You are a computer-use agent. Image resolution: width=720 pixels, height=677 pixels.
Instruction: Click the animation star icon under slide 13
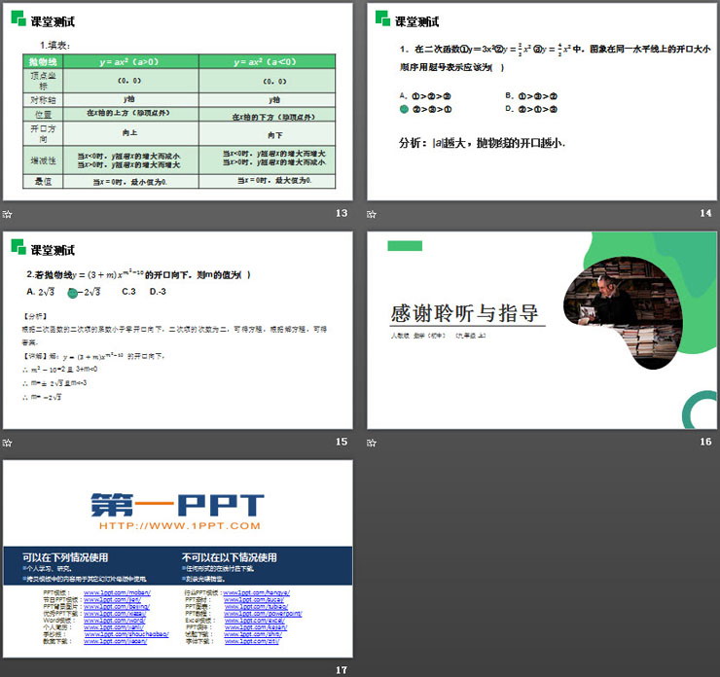click(x=8, y=214)
